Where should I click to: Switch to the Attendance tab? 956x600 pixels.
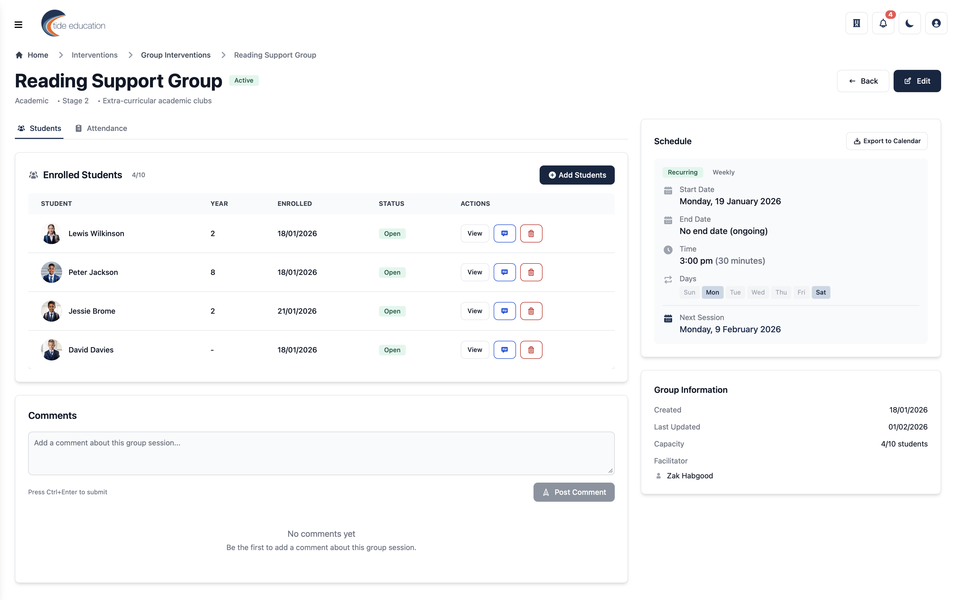coord(101,128)
